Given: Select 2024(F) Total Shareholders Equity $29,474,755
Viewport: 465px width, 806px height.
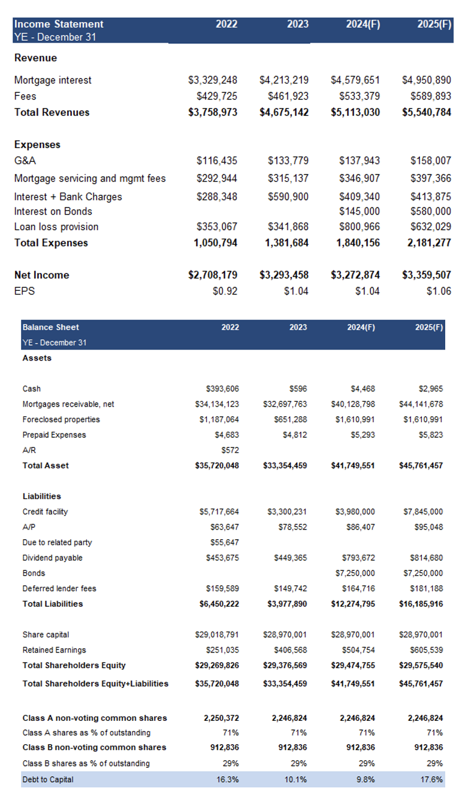Looking at the screenshot, I should point(353,666).
